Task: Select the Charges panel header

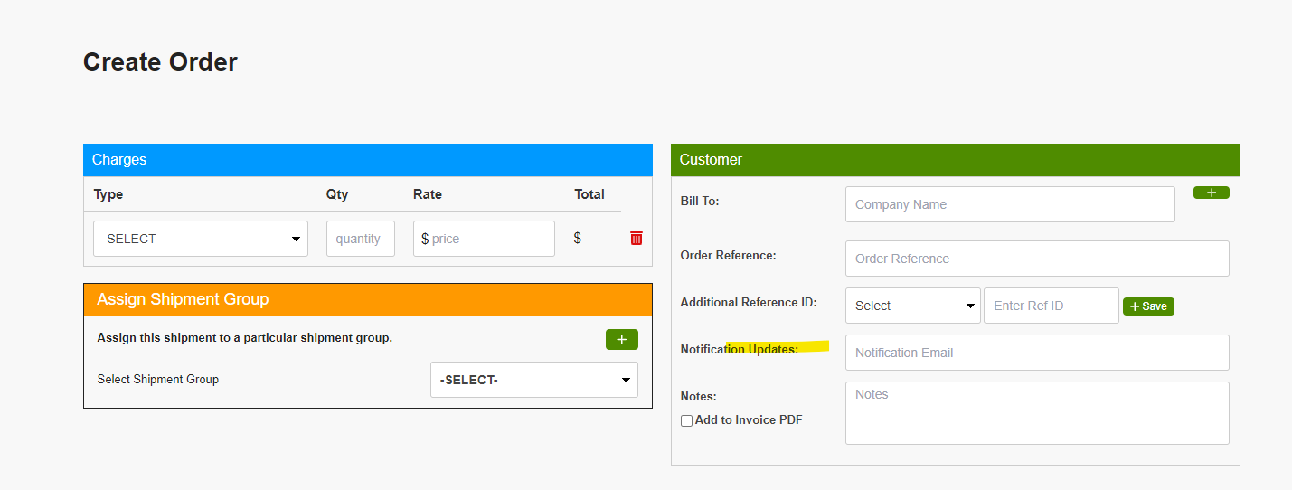Action: 368,160
